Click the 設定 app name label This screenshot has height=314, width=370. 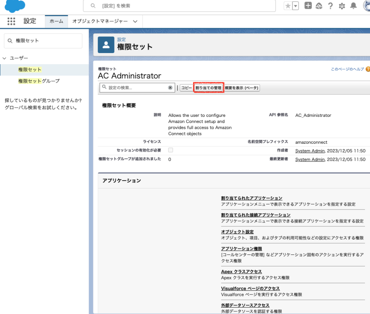[x=30, y=21]
